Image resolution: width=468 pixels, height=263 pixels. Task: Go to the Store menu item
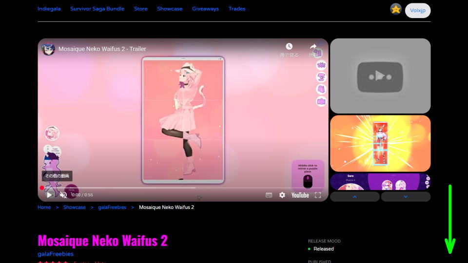[x=140, y=9]
